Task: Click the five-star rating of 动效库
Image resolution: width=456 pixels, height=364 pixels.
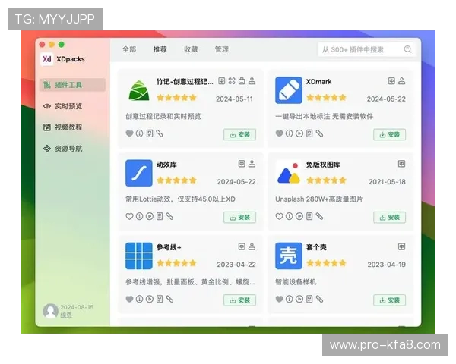Action: (x=176, y=180)
